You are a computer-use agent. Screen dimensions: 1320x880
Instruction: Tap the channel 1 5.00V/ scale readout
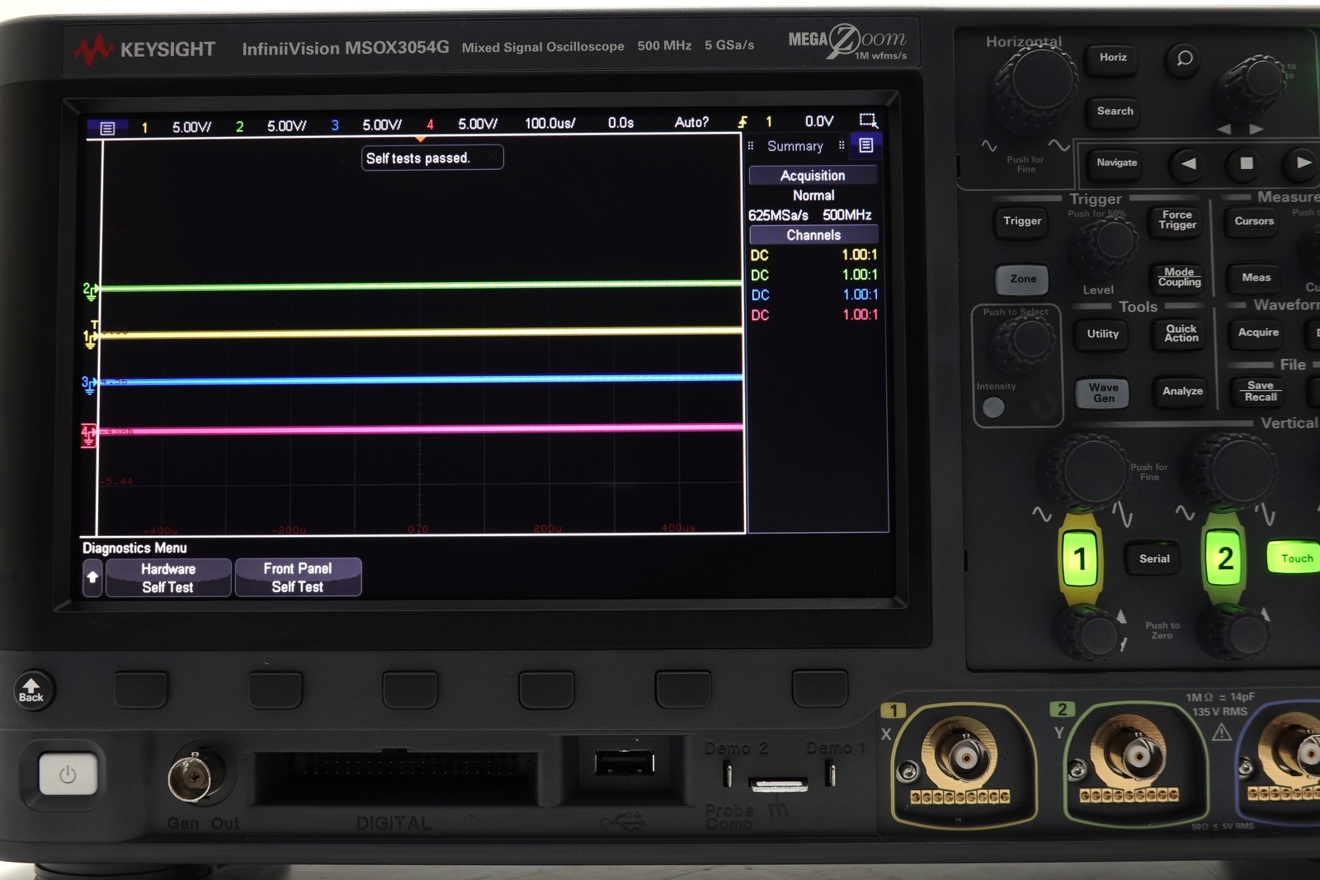[191, 127]
